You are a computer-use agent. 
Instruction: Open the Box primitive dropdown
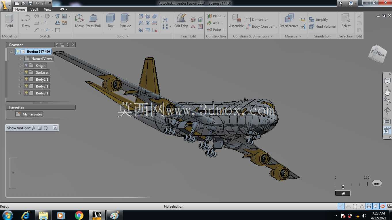click(x=111, y=29)
